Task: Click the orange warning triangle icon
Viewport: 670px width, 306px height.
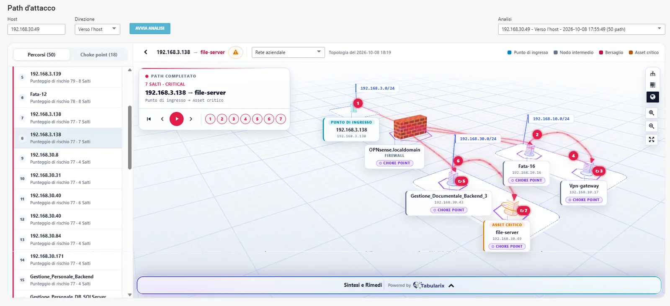Action: coord(236,52)
